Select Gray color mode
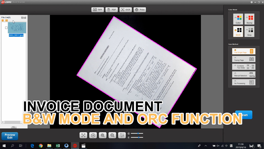This screenshot has width=264, height=149. 249,31
